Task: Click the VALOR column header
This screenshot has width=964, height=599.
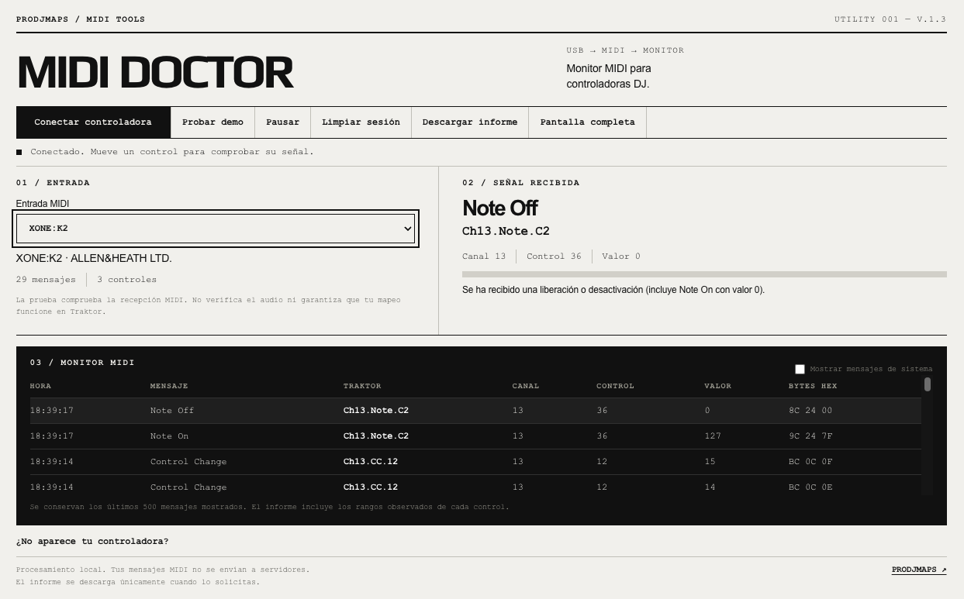Action: (718, 386)
